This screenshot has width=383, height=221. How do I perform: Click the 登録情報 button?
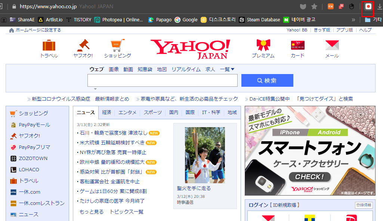[x=364, y=205]
